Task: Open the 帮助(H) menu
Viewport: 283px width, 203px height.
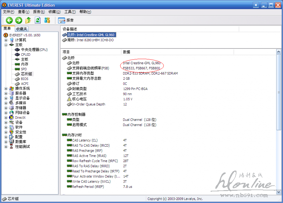Action: pos(85,12)
